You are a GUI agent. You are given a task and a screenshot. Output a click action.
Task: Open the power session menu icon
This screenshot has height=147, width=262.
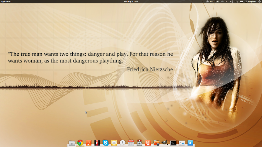coord(260,1)
